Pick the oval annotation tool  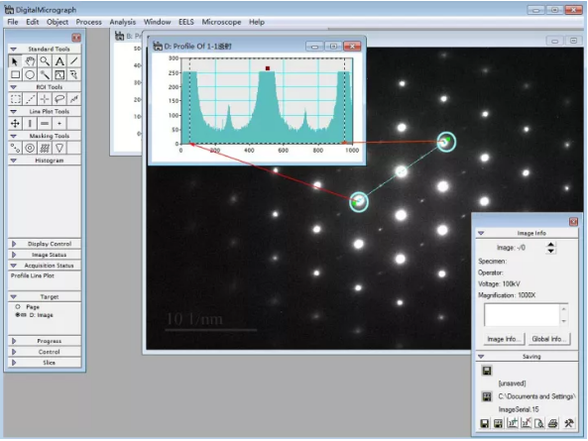[x=30, y=74]
